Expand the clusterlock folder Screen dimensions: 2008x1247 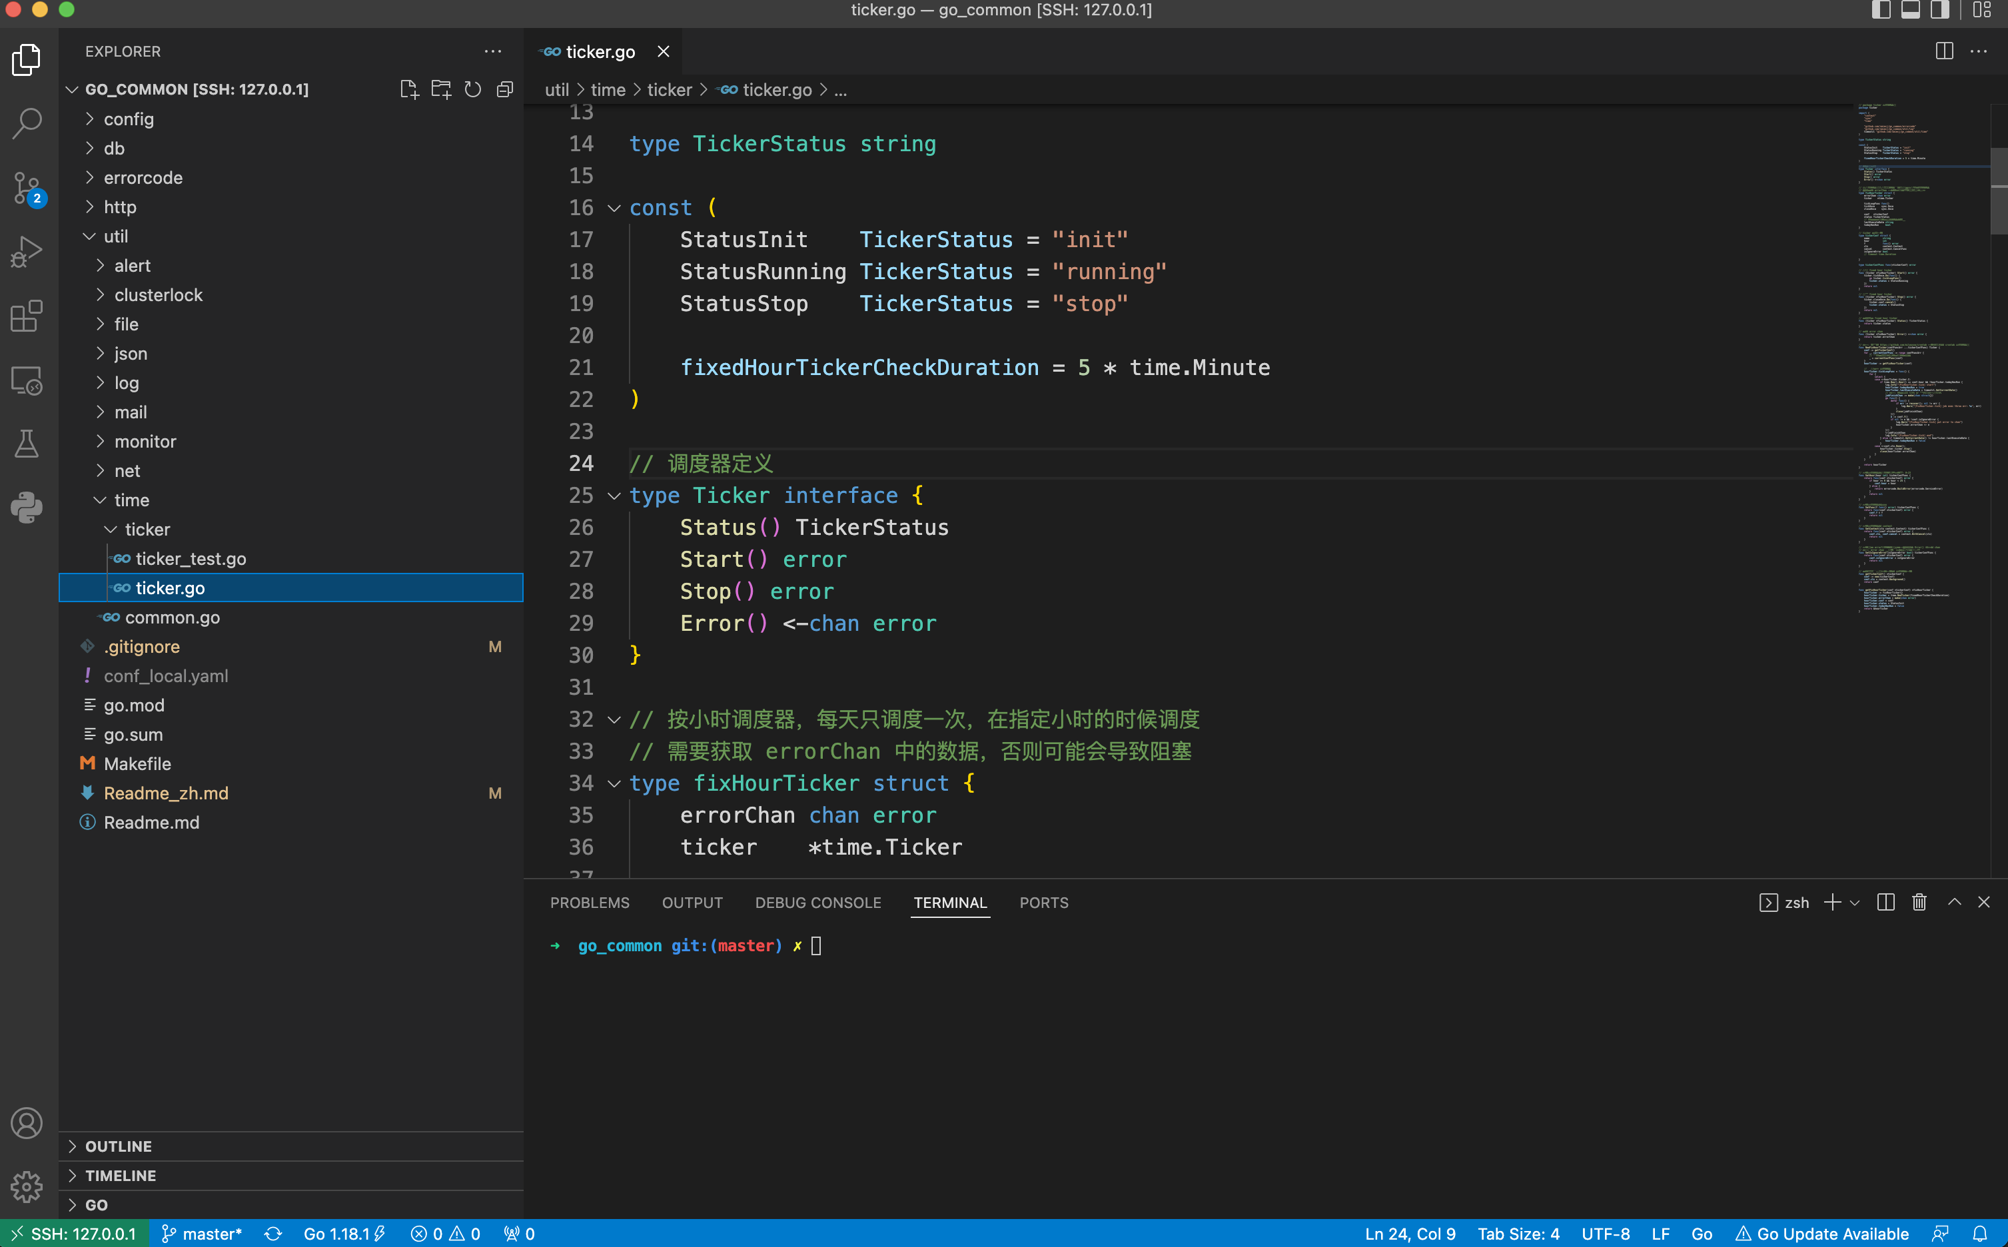(291, 294)
